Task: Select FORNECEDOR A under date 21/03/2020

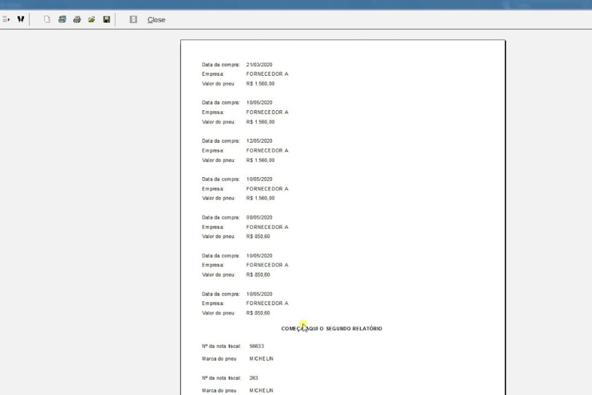Action: [x=267, y=74]
